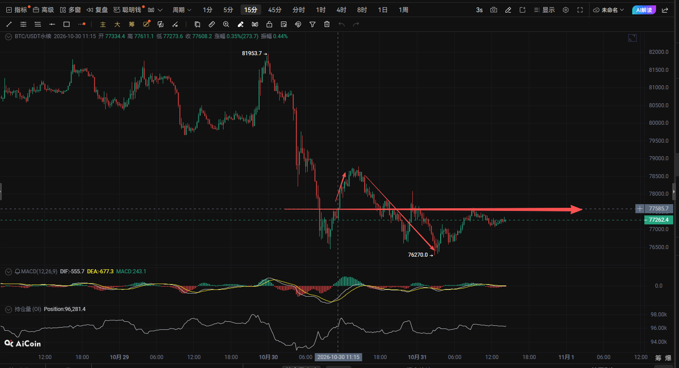The image size is (679, 368).
Task: Switch to the 1时 timeframe
Action: click(321, 10)
